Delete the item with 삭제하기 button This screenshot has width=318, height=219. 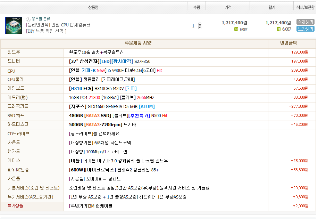305,22
